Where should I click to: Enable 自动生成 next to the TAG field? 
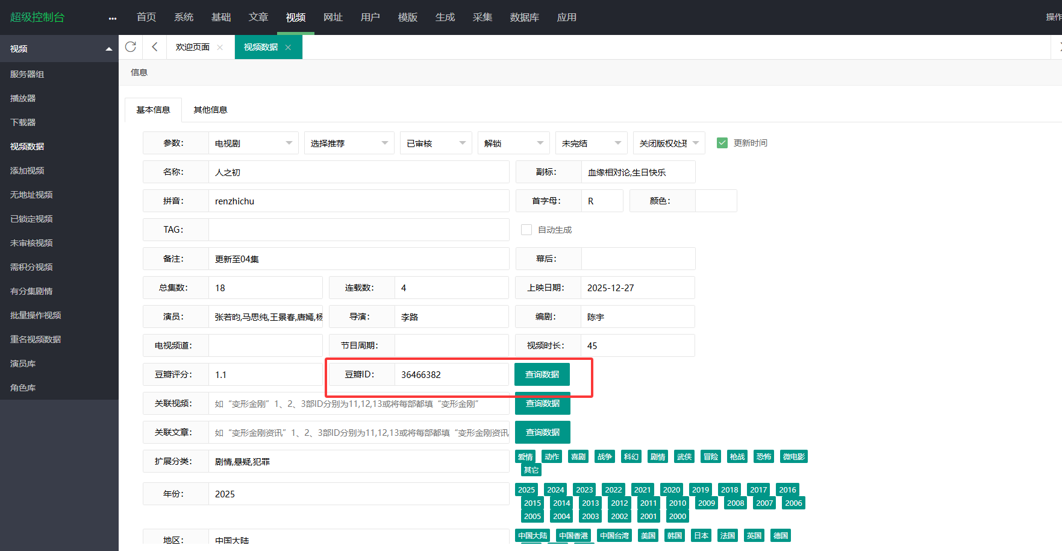click(x=526, y=230)
